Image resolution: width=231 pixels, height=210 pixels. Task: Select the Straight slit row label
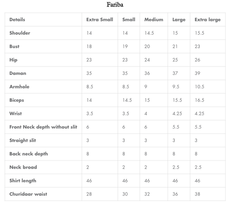click(23, 141)
